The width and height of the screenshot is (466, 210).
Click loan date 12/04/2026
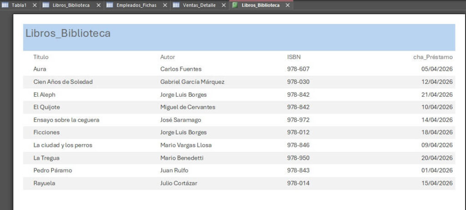tap(437, 82)
